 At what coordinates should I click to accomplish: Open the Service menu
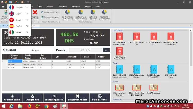[x=50, y=6]
